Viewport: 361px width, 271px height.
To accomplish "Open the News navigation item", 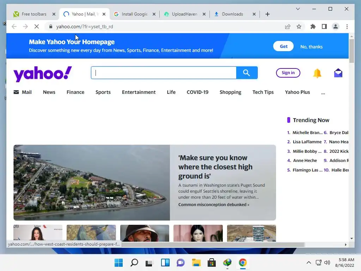I will (49, 92).
